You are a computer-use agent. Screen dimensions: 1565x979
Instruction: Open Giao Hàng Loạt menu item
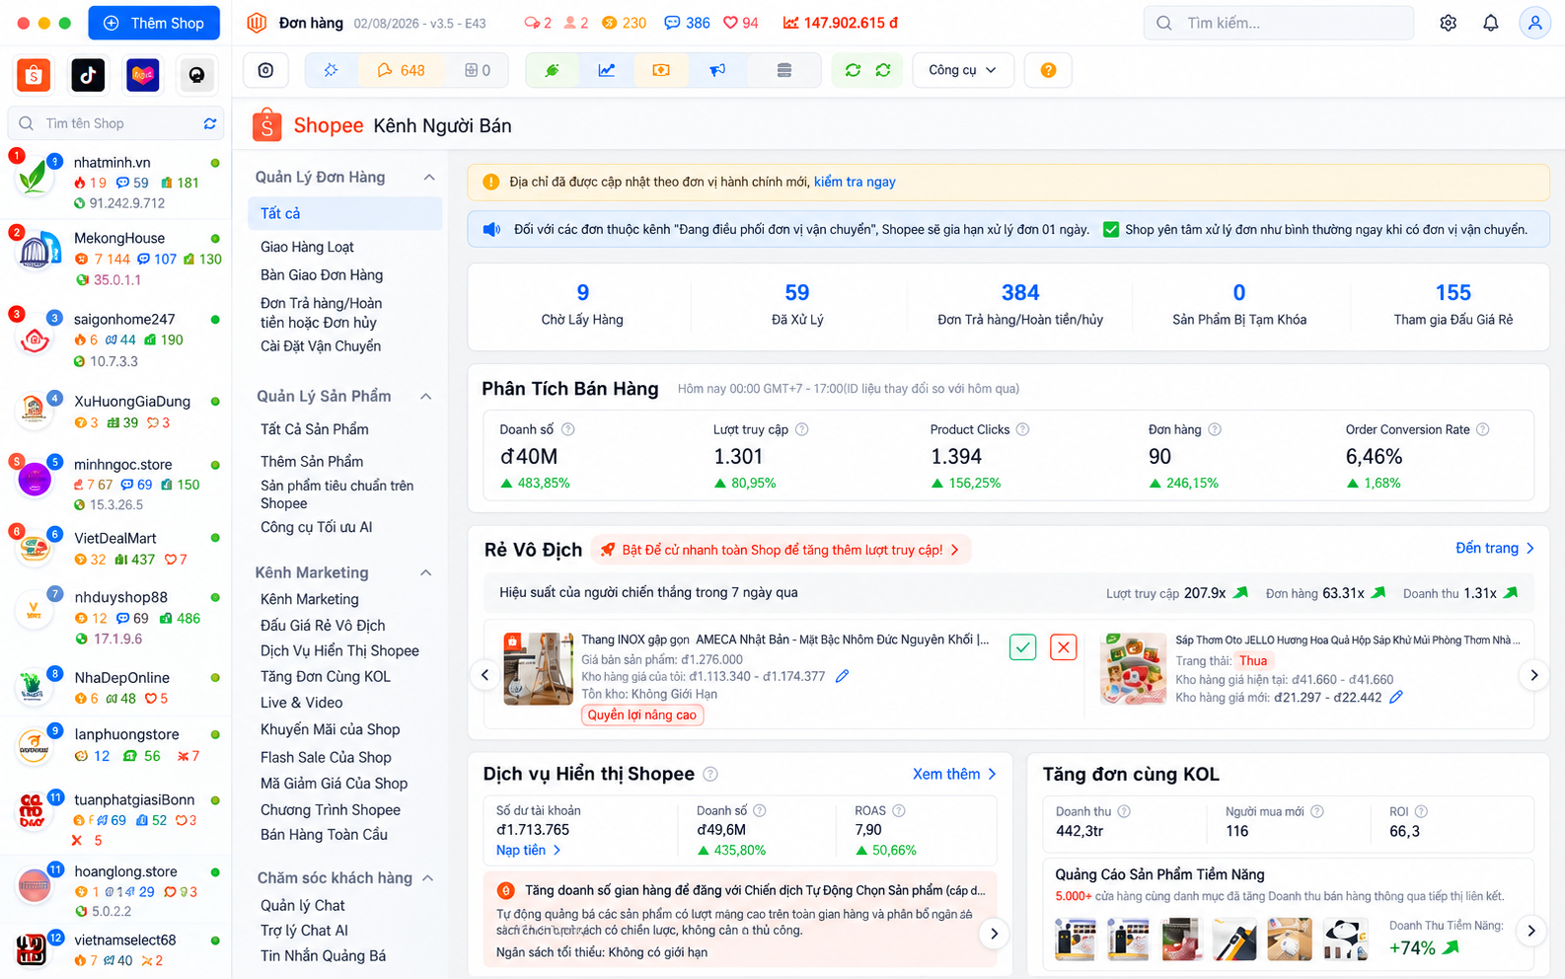[307, 247]
